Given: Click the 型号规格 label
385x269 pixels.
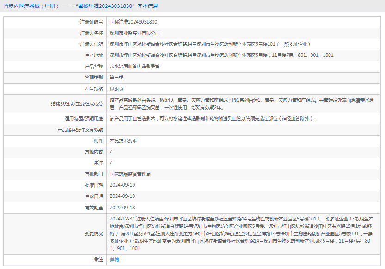Looking at the screenshot, I should 94,89.
